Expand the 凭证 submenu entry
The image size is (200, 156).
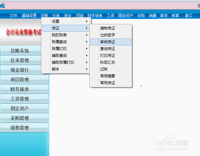pos(65,28)
